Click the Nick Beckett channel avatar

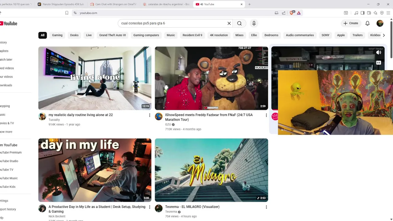42,208
